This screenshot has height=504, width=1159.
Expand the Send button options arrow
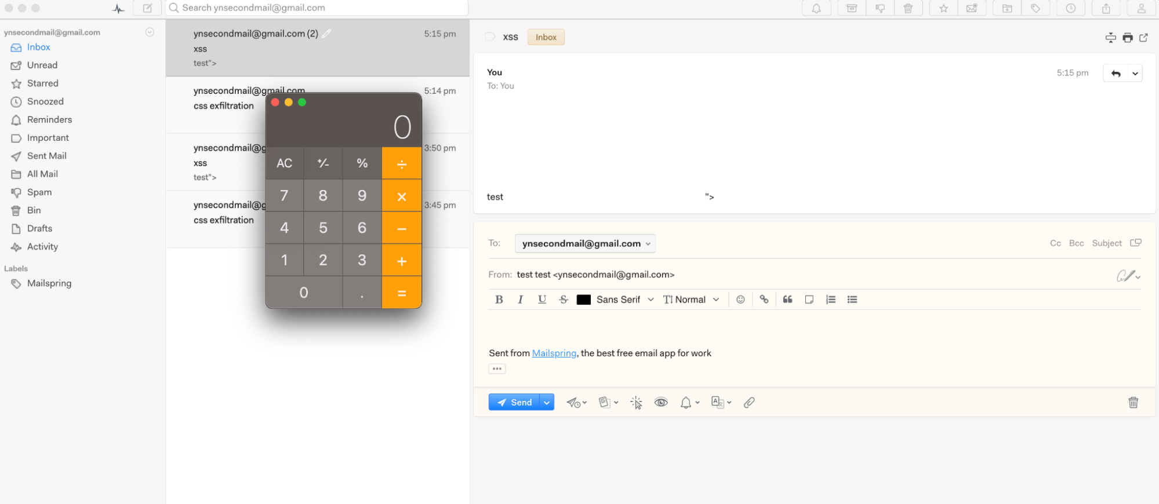[547, 403]
